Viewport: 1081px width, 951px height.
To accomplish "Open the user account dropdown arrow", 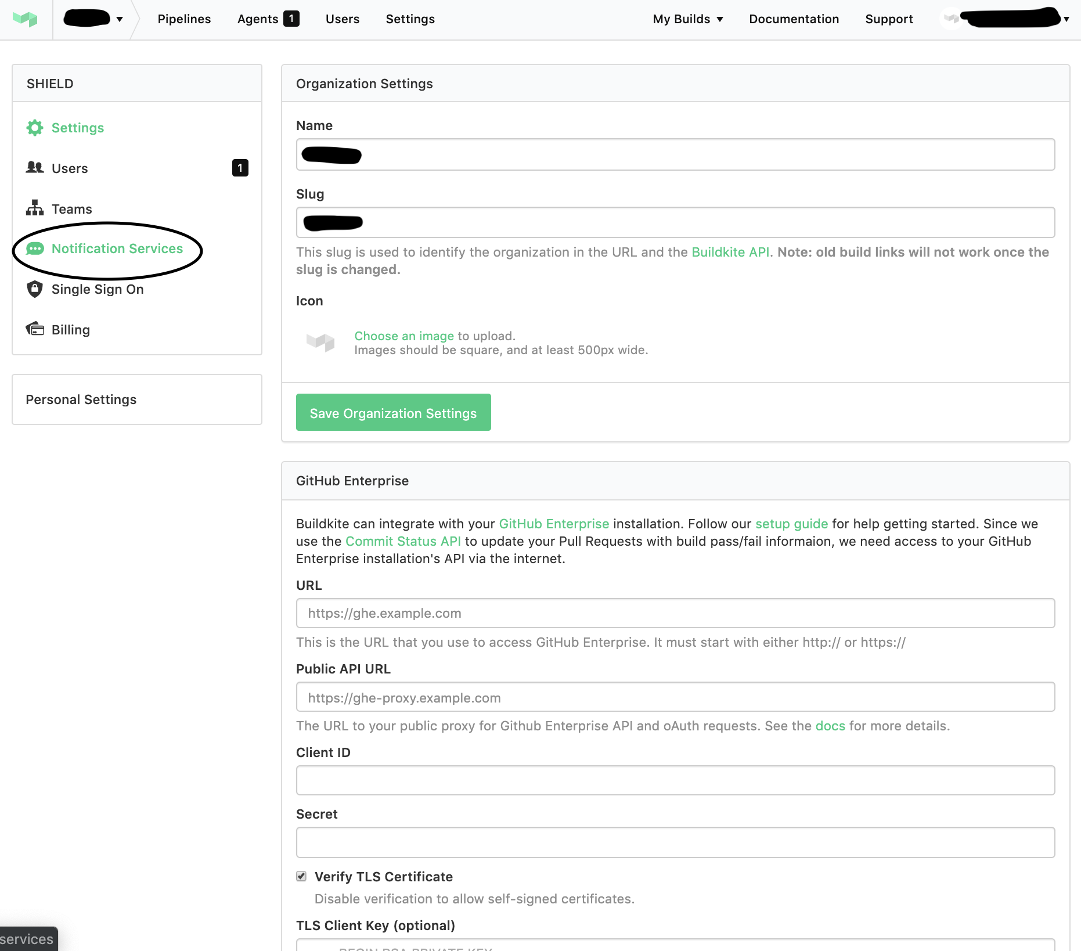I will point(1066,19).
